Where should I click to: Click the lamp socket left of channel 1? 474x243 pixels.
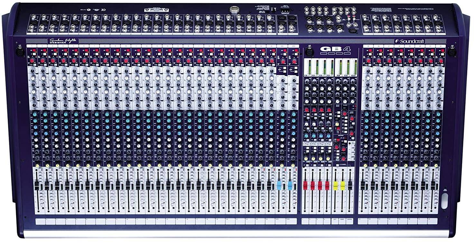click(21, 52)
